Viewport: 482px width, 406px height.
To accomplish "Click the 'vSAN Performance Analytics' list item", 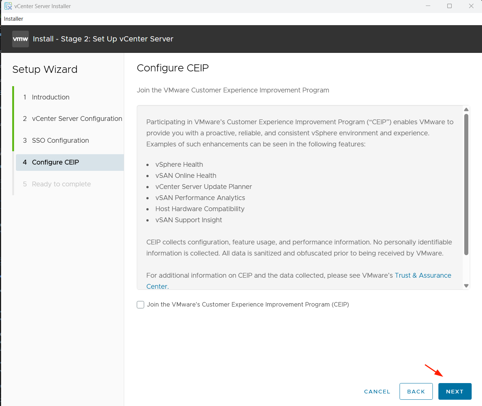I will coord(200,198).
